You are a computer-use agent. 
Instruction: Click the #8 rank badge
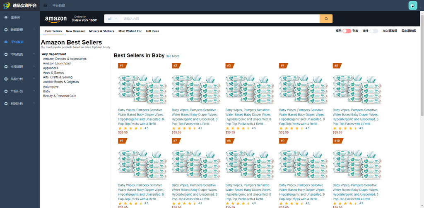[229, 141]
